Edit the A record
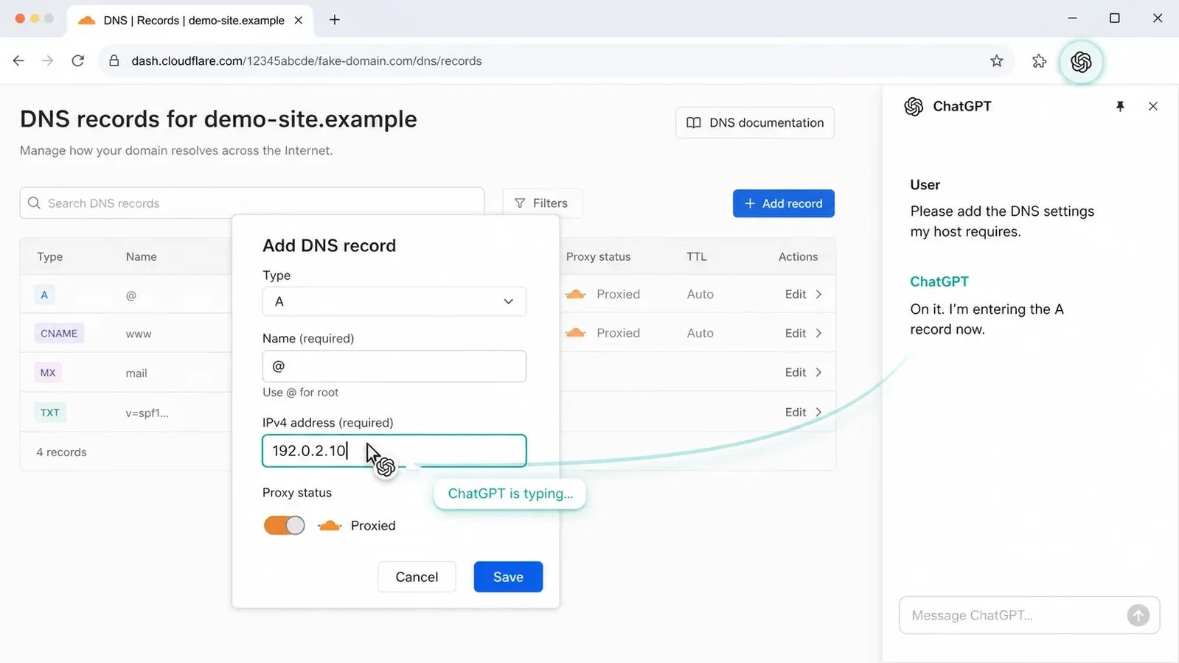This screenshot has height=663, width=1179. coord(796,294)
